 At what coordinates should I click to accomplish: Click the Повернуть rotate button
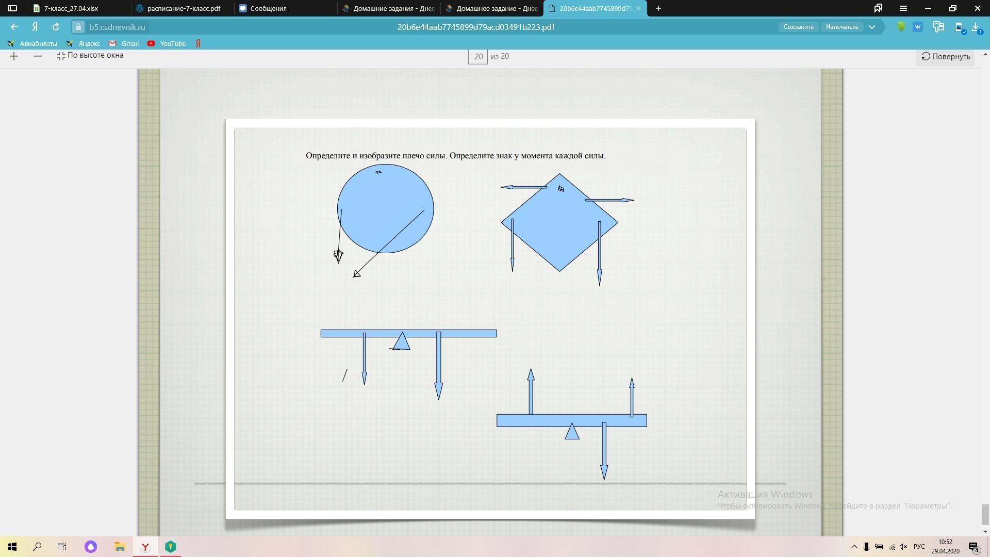pyautogui.click(x=946, y=57)
